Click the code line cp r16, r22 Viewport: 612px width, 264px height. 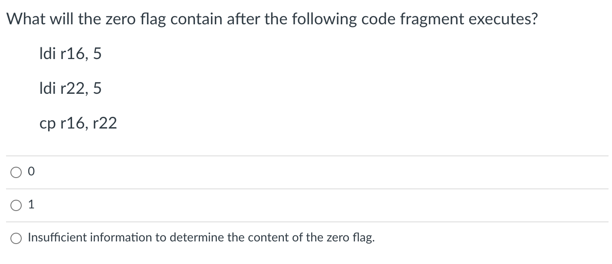[x=79, y=123]
